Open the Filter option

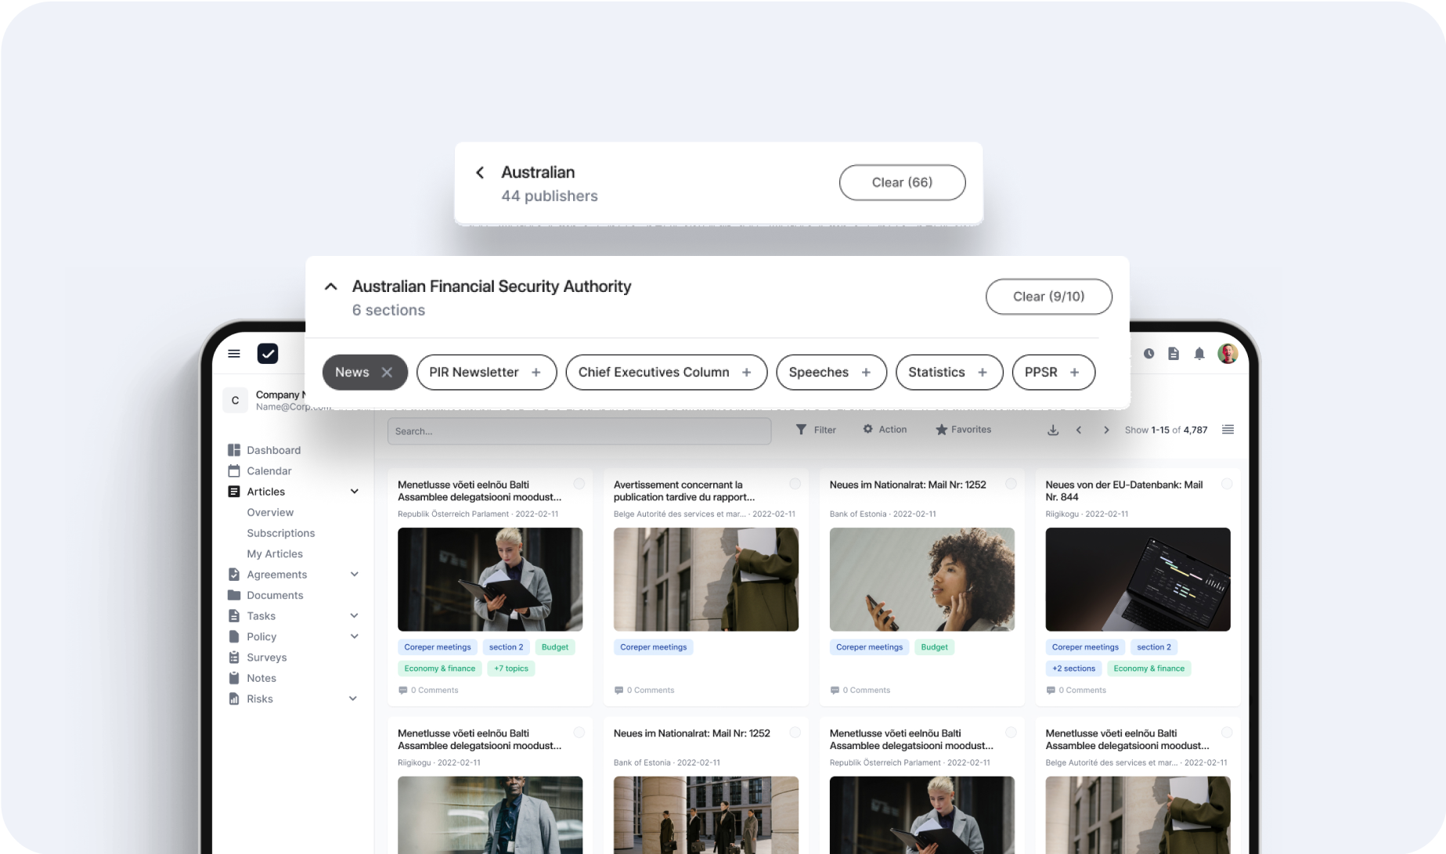coord(816,430)
